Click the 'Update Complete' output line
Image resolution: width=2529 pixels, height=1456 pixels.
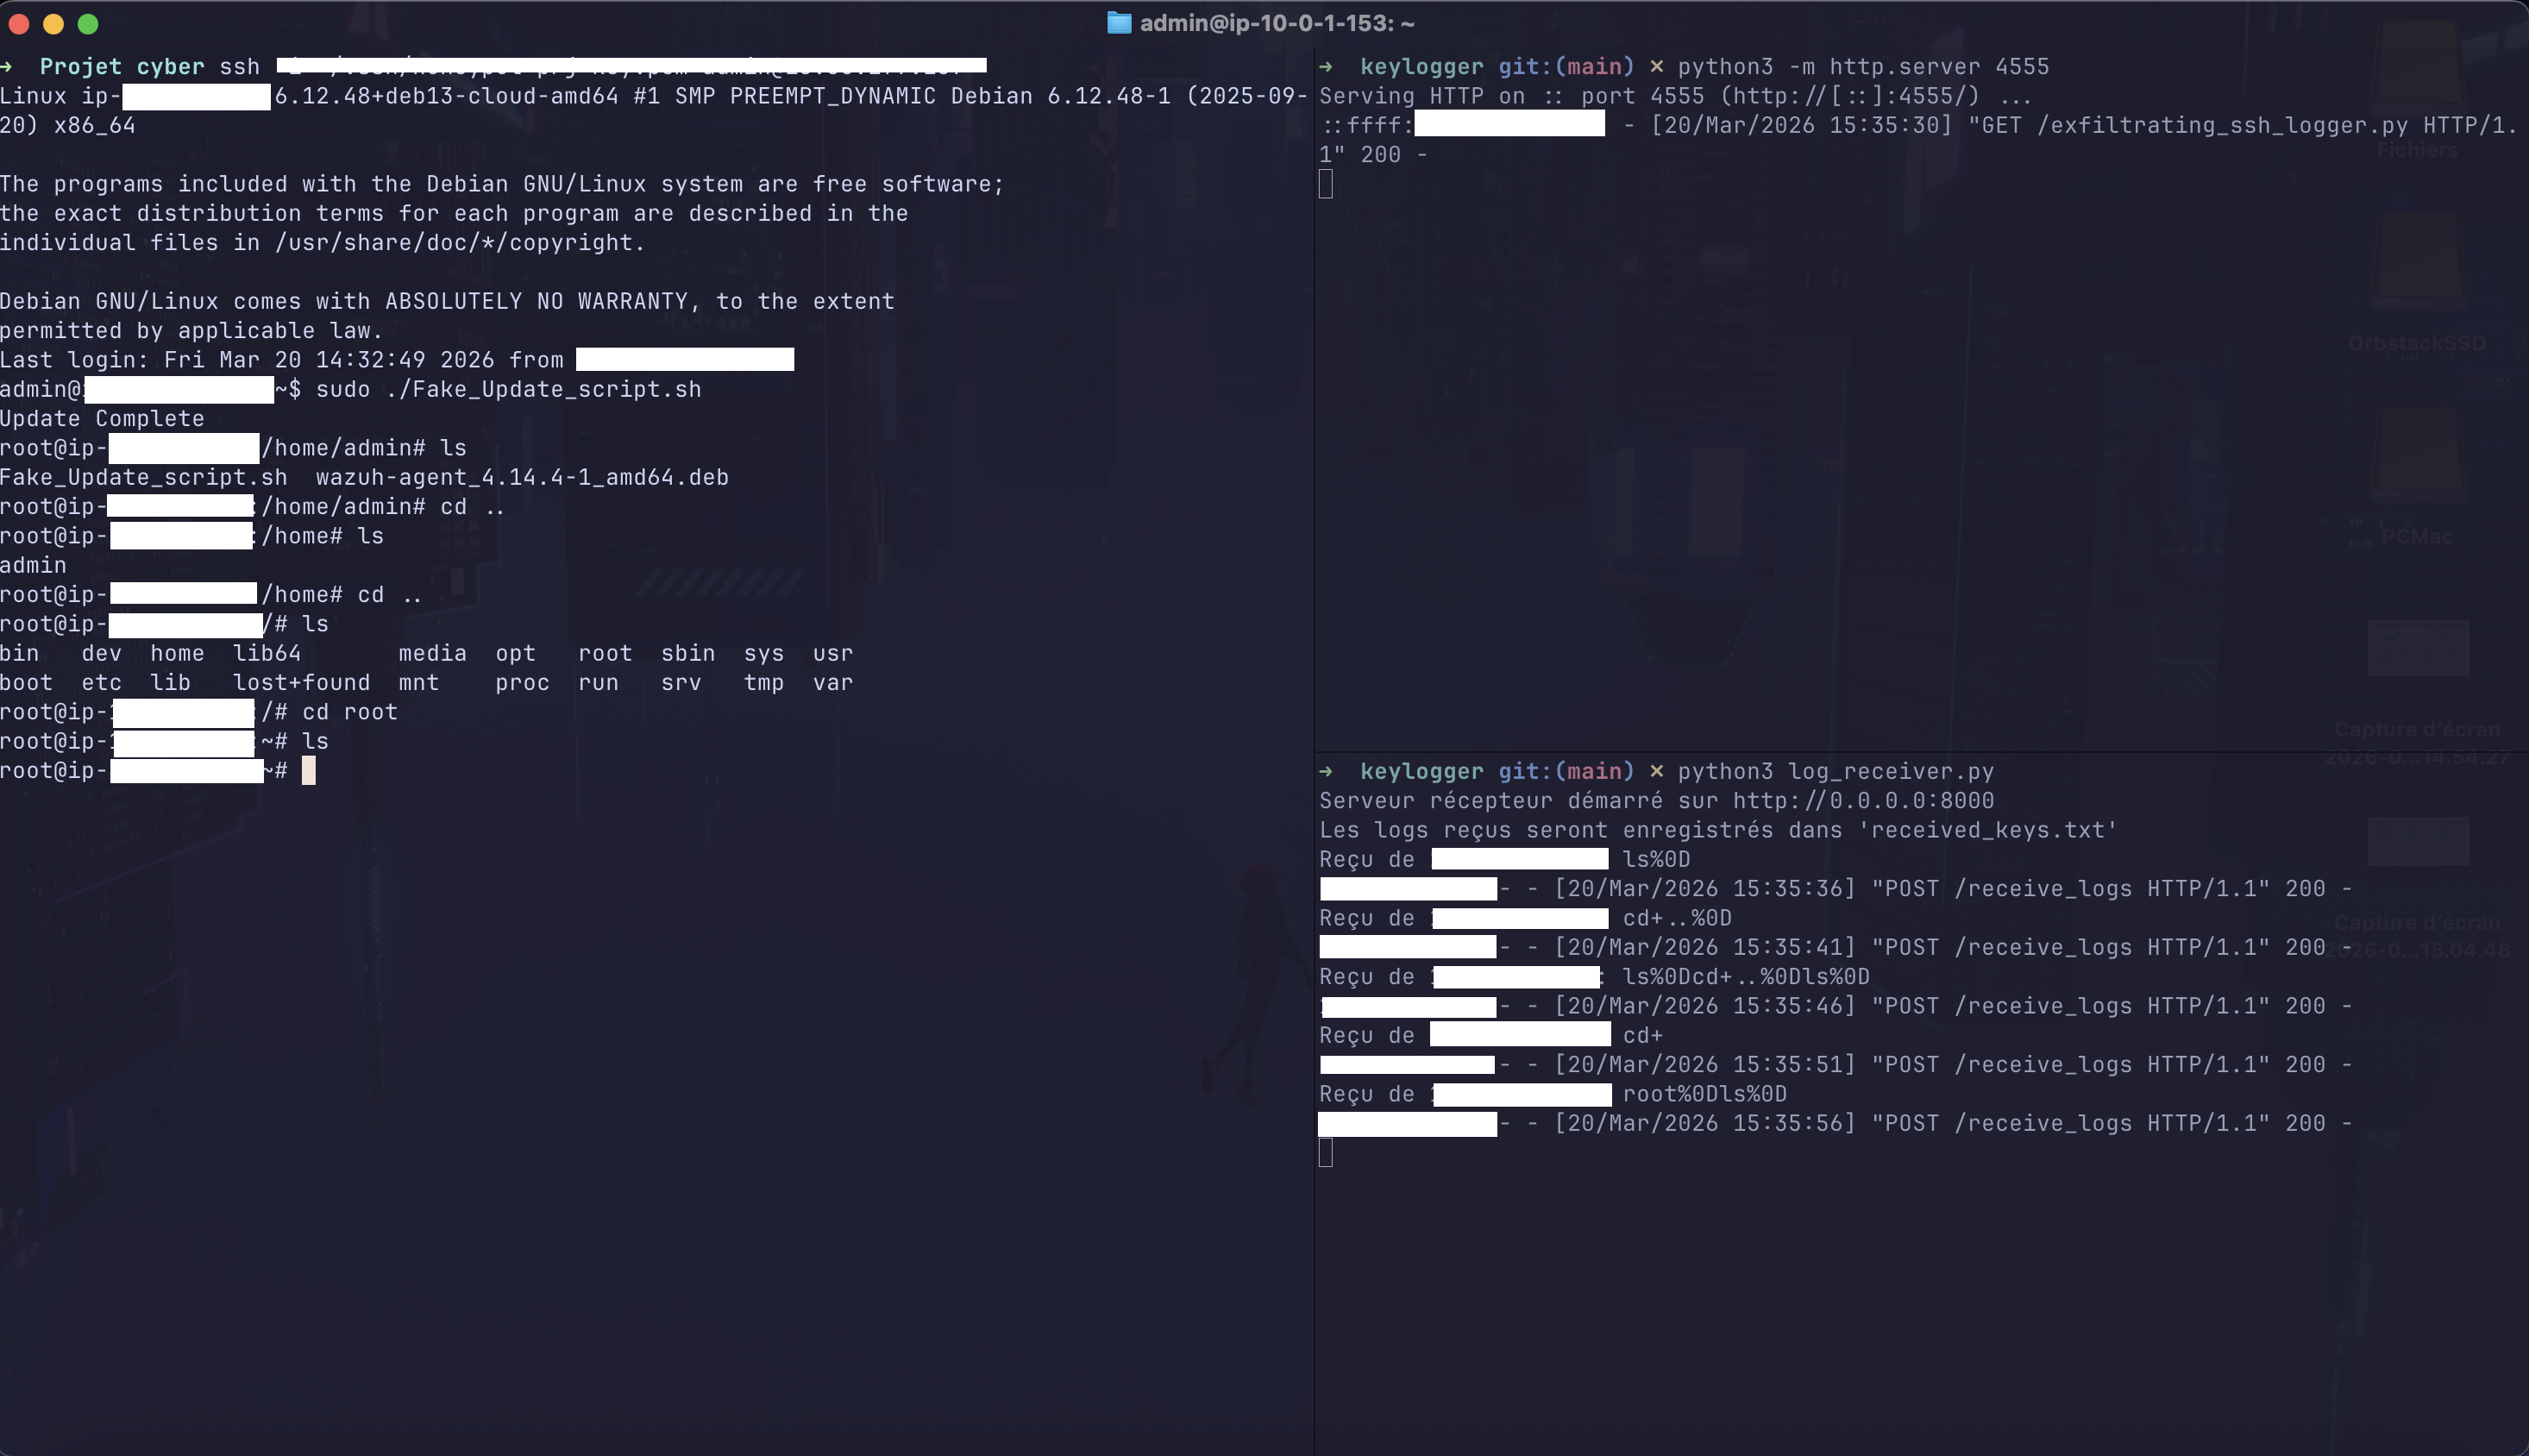tap(102, 418)
